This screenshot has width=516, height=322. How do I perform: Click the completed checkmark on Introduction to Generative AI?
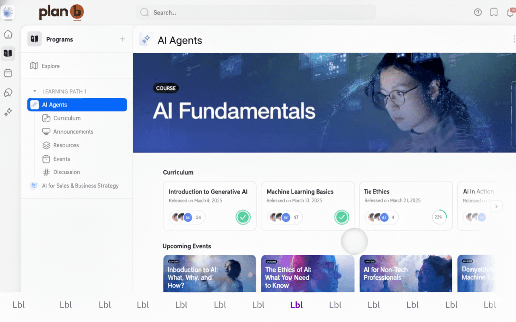click(x=243, y=217)
